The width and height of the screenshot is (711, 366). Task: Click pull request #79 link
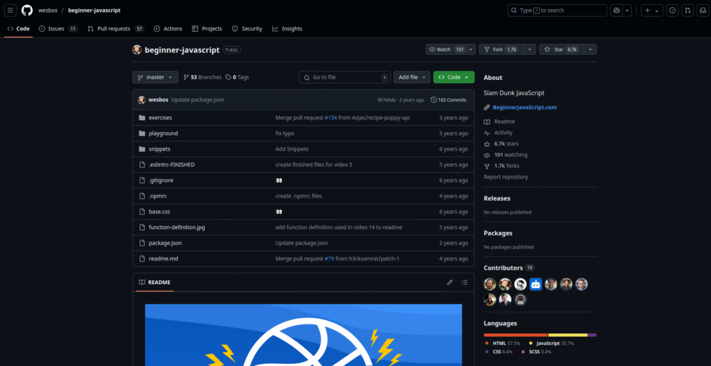tap(329, 258)
